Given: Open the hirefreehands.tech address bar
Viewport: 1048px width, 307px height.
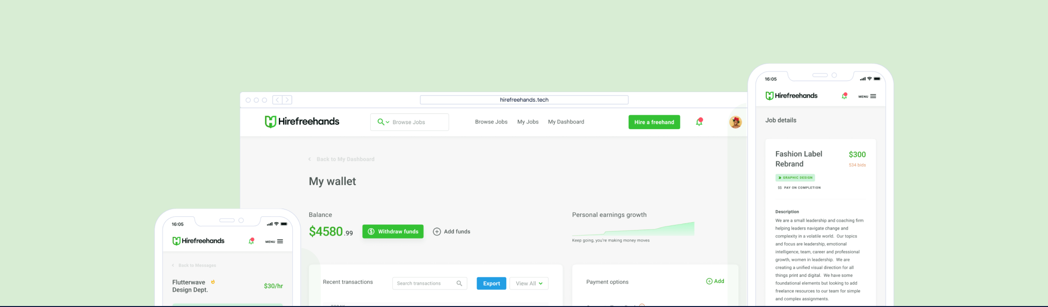Looking at the screenshot, I should click(x=524, y=100).
